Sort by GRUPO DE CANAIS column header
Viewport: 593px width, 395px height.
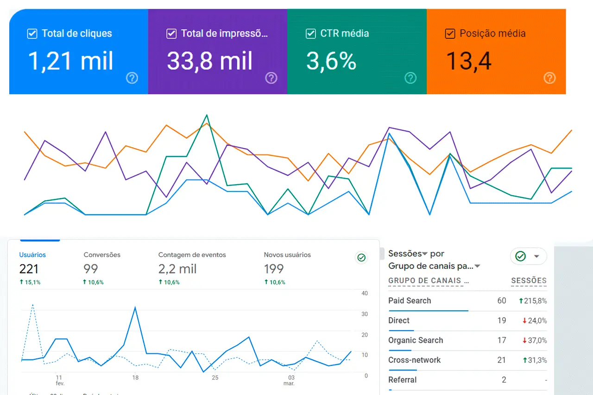pos(429,281)
